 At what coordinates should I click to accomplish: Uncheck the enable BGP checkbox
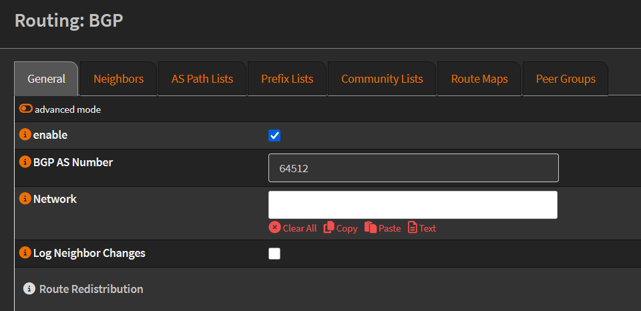tap(274, 135)
